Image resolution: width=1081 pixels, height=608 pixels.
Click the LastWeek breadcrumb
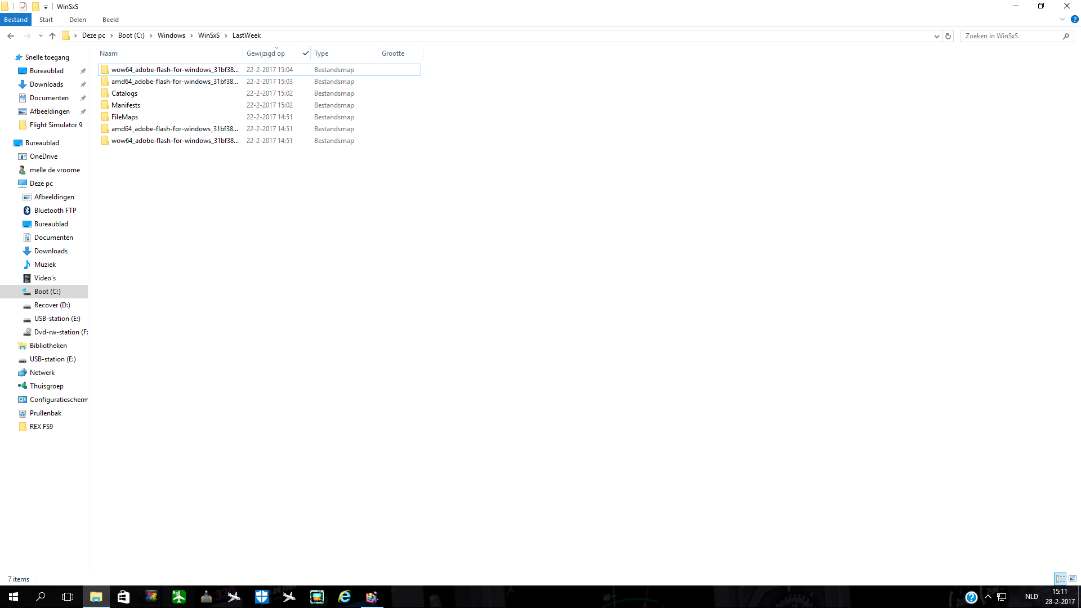tap(247, 35)
